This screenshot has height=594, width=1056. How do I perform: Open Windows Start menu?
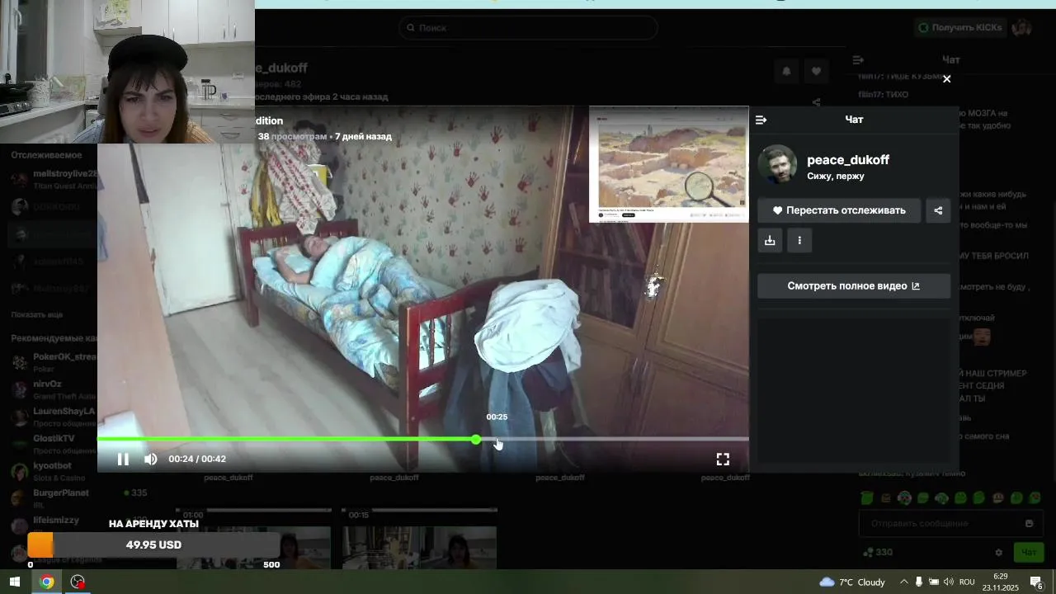point(14,582)
